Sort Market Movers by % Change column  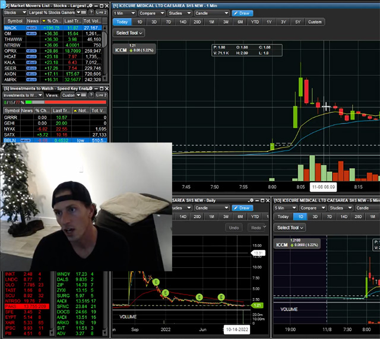(x=52, y=21)
